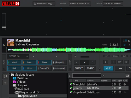
Task: Toggle the MT master tempo button
Action: click(125, 45)
